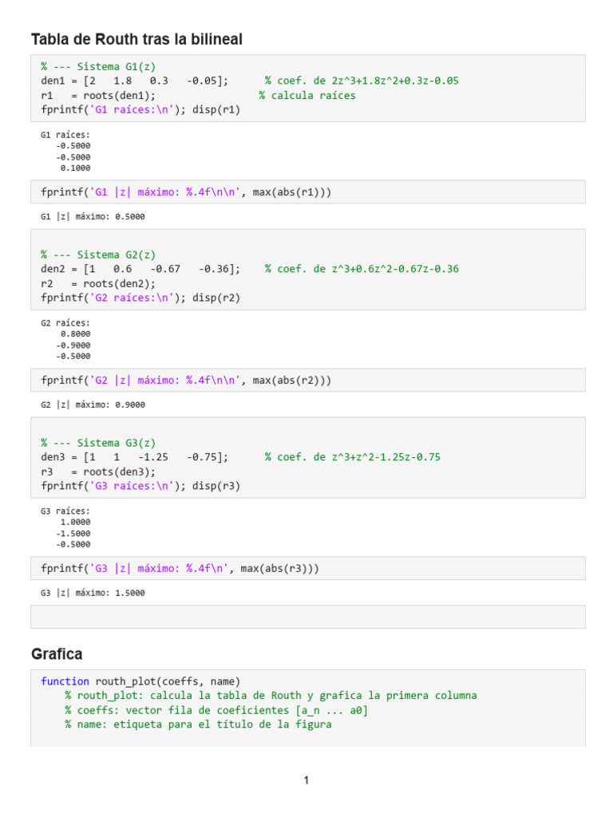Click the 'r1 = roots(den1);' code line
The image size is (613, 817).
(x=98, y=95)
